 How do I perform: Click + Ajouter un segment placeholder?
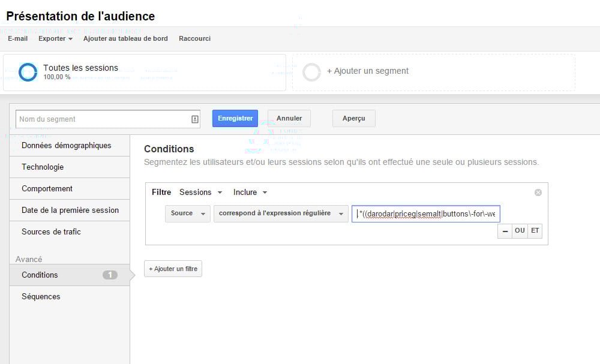pos(434,73)
